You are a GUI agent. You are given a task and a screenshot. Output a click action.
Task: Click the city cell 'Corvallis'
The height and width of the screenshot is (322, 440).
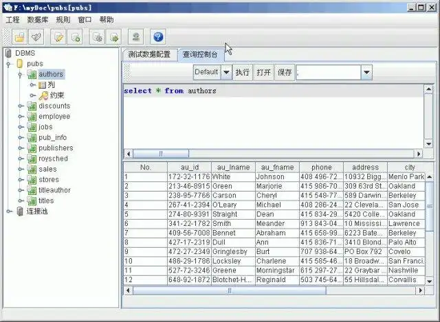406,279
